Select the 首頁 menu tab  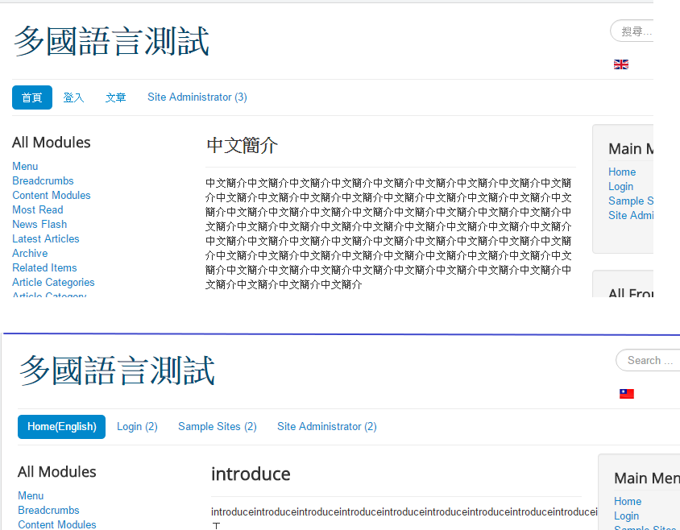coord(32,97)
